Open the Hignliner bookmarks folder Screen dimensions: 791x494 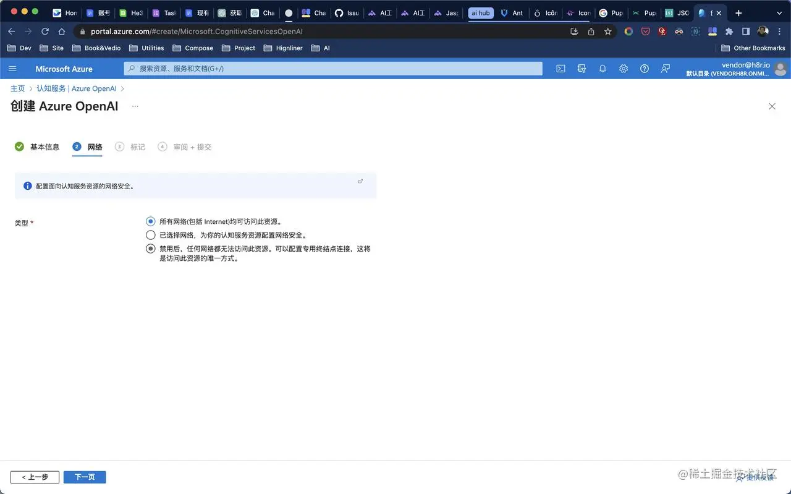(283, 48)
